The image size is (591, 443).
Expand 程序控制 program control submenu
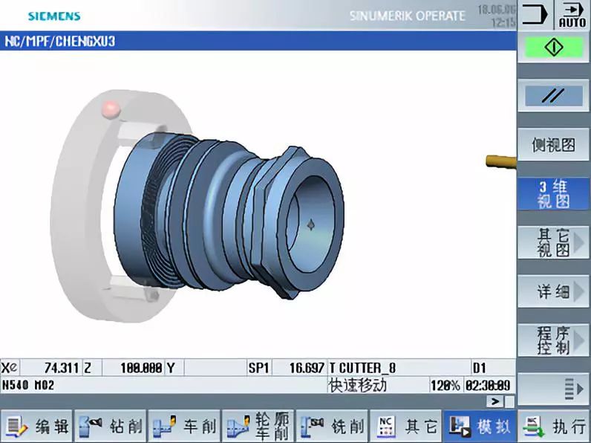(553, 340)
